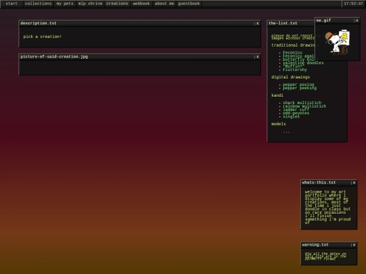
Task: Click the description.txt title bar
Action: click(x=140, y=23)
